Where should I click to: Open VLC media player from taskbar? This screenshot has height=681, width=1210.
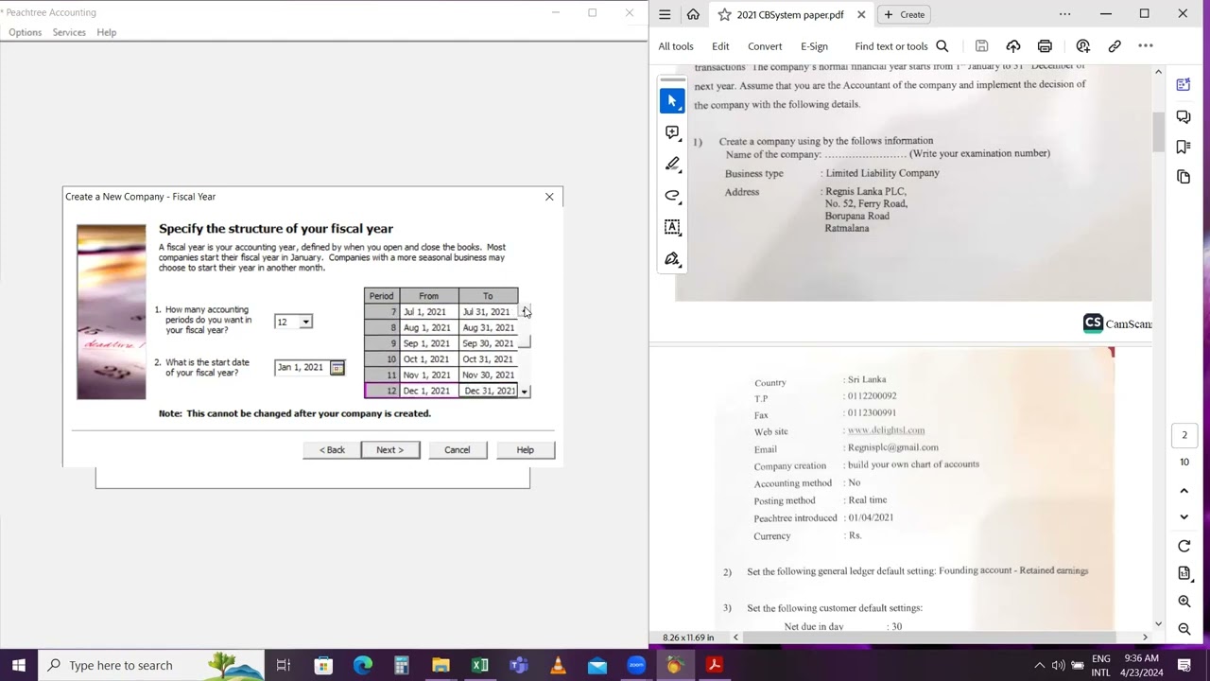[558, 665]
